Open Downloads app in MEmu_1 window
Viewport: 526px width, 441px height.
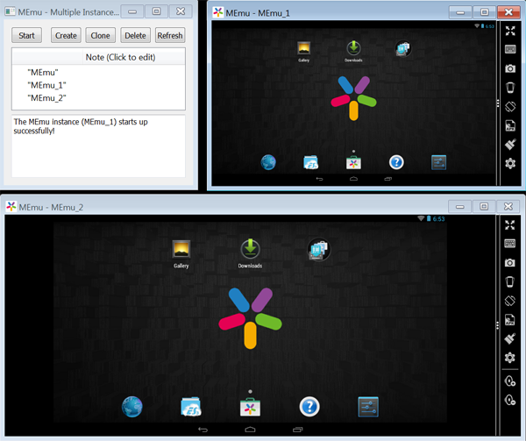pos(353,51)
